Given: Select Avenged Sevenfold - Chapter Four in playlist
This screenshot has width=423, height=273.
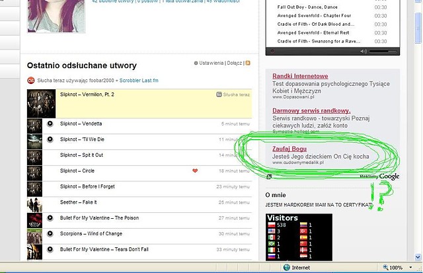Looking at the screenshot, I should point(315,16).
